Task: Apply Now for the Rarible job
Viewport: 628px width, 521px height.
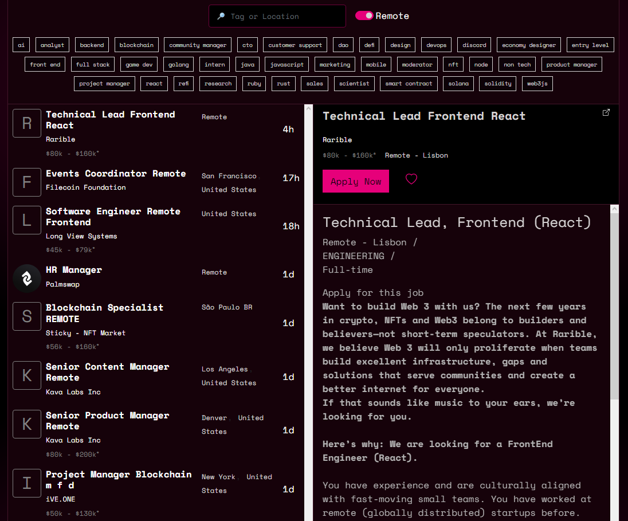Action: (x=356, y=181)
